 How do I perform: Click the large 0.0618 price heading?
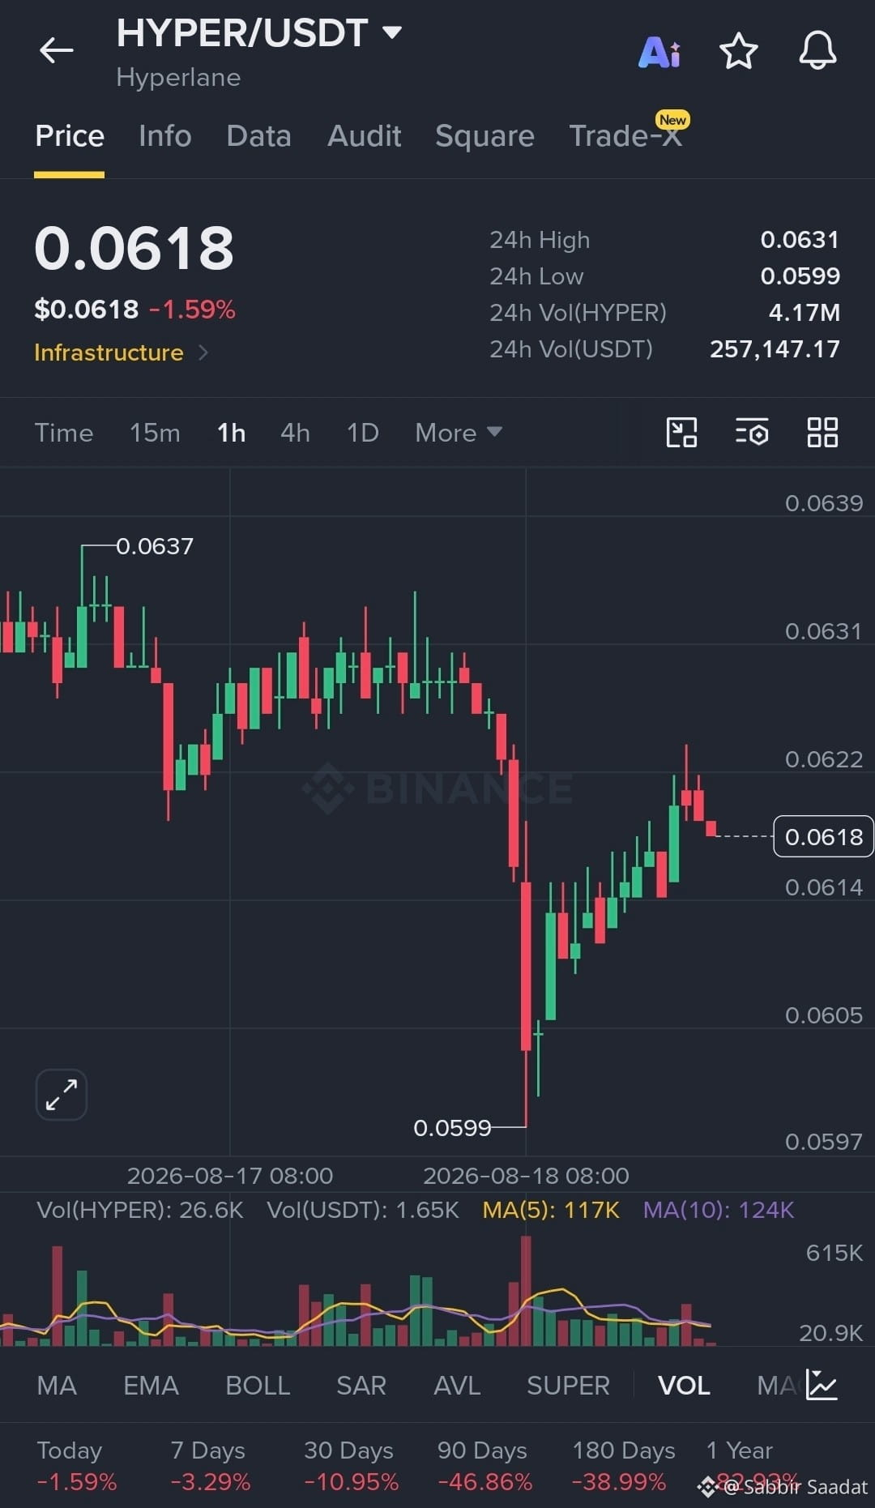(x=134, y=248)
